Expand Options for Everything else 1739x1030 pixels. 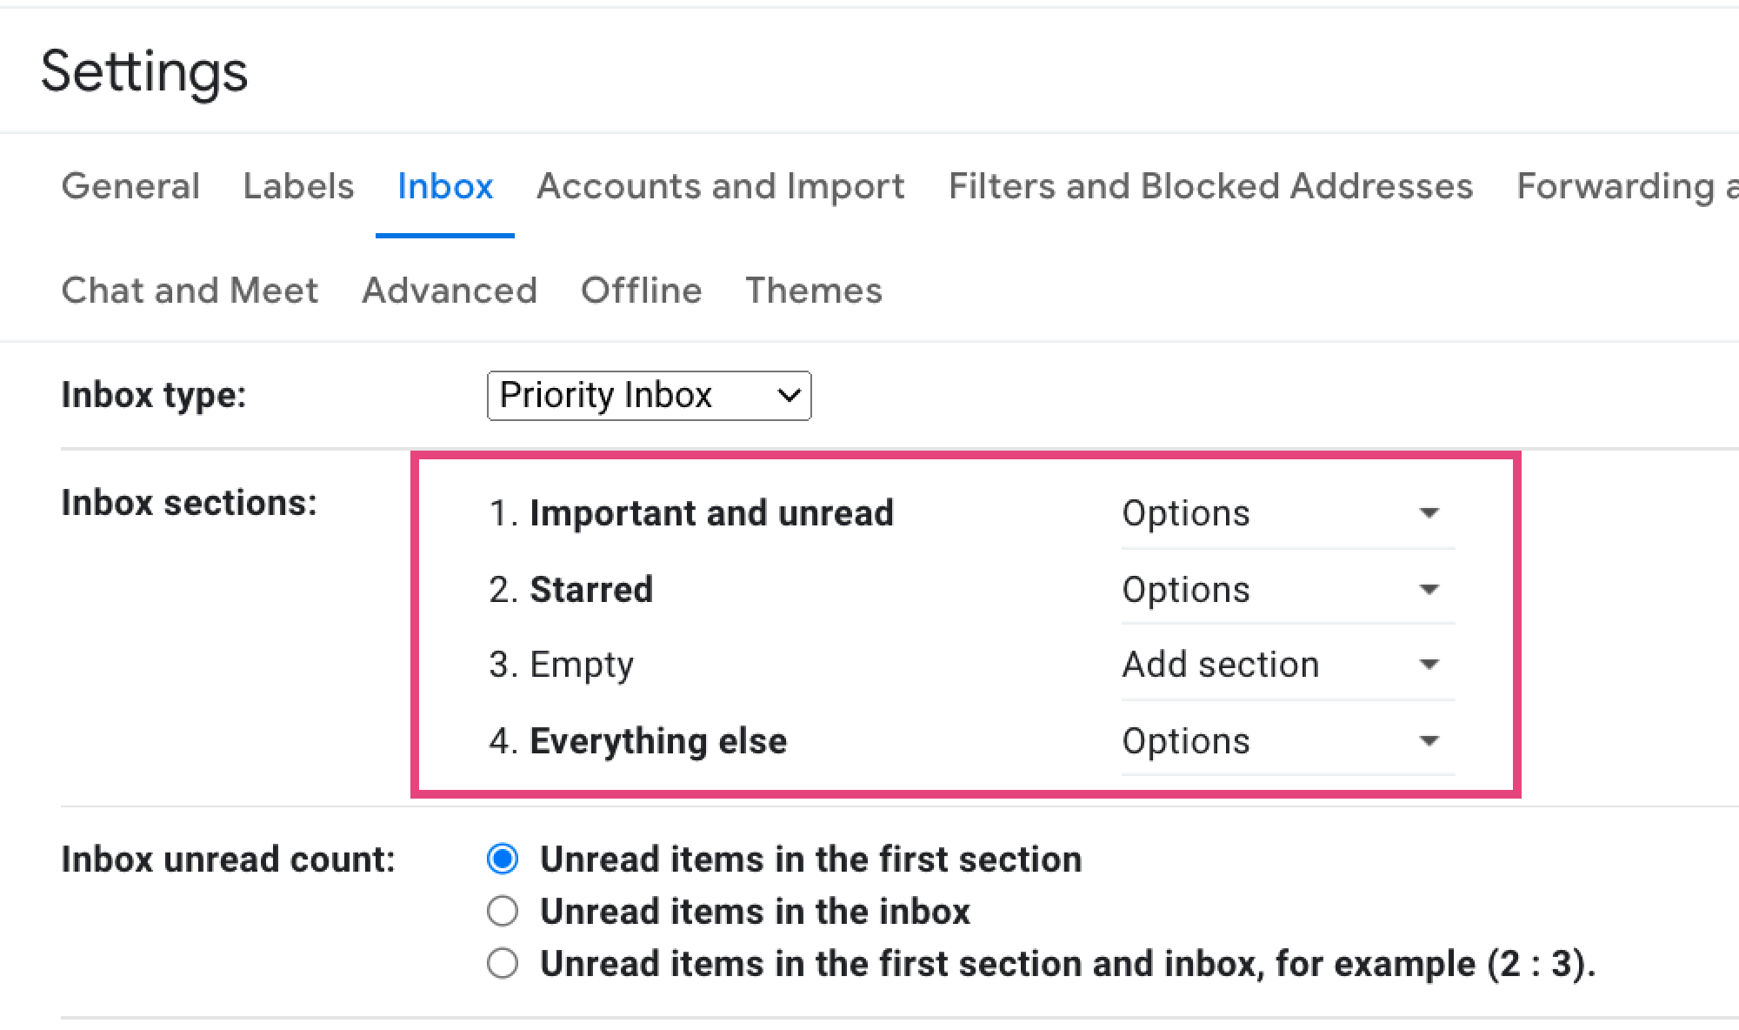point(1279,741)
